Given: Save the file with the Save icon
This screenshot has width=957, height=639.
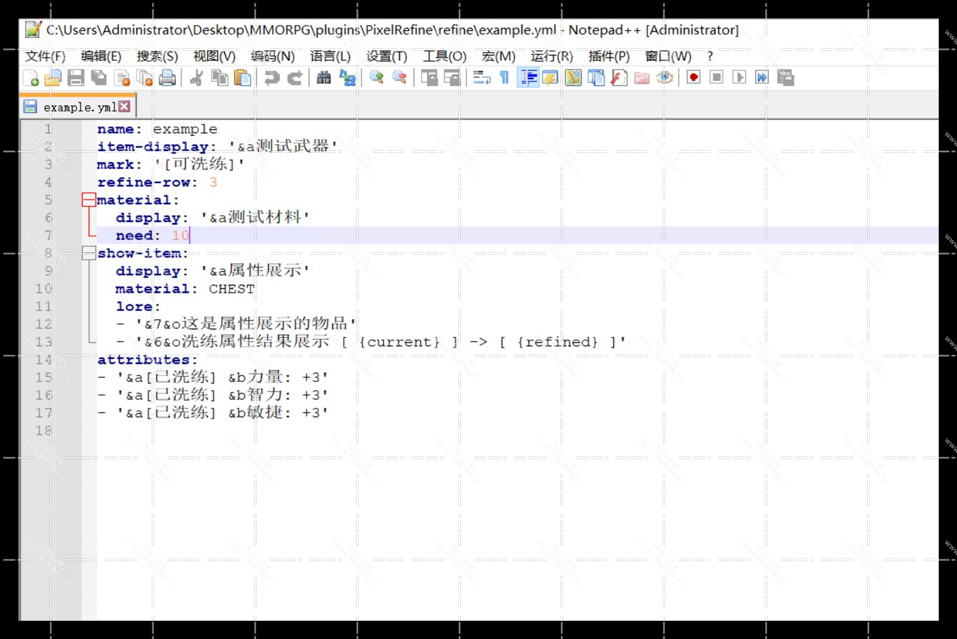Looking at the screenshot, I should pos(76,78).
